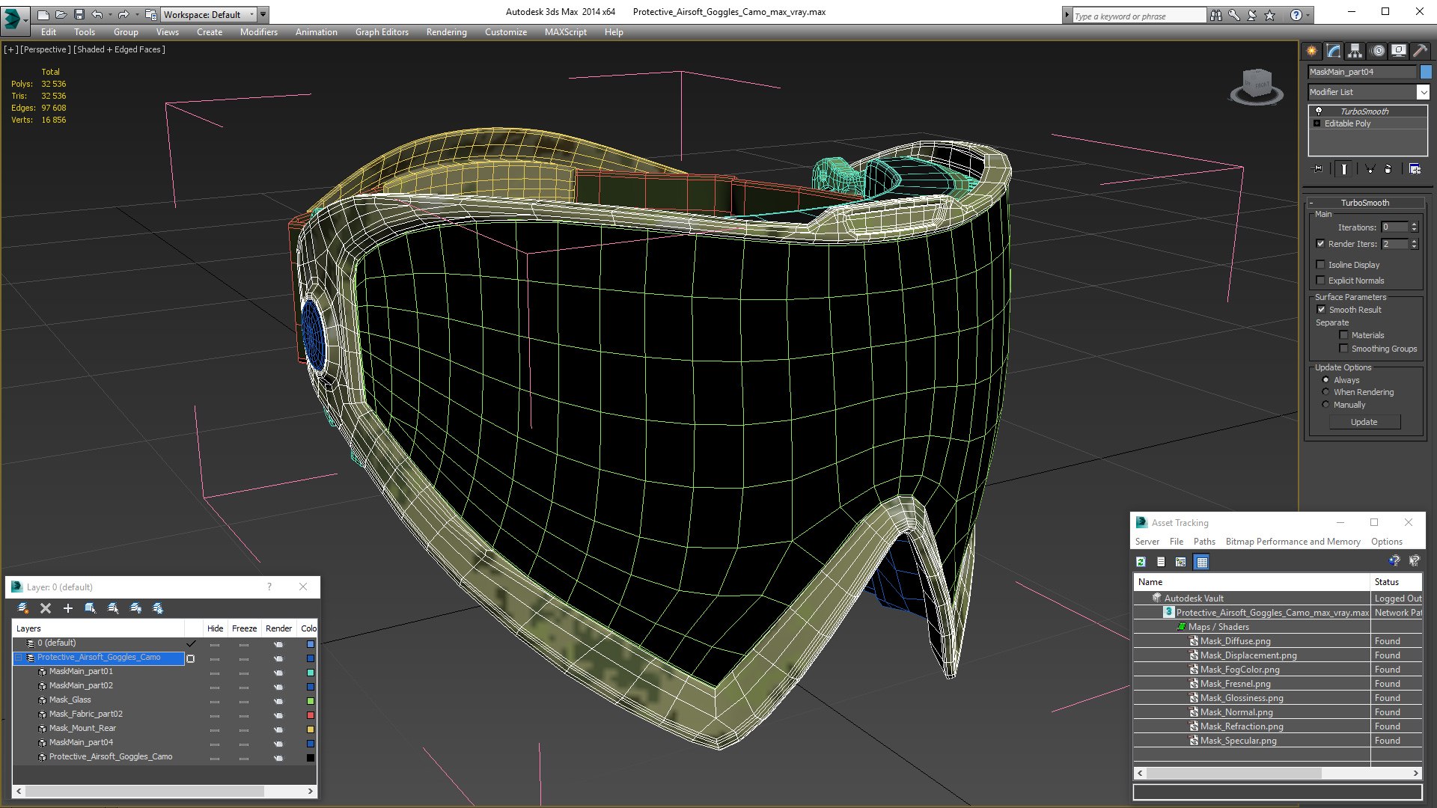Viewport: 1437px width, 808px height.
Task: Click the Status column header in Asset Tracking
Action: [x=1396, y=582]
